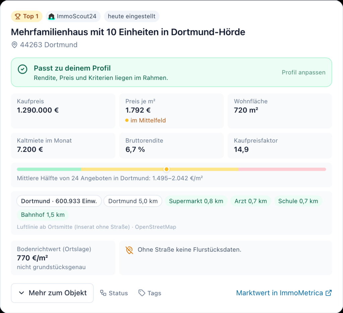Select the ImmoScout24 source badge
The height and width of the screenshot is (313, 343).
coord(73,16)
